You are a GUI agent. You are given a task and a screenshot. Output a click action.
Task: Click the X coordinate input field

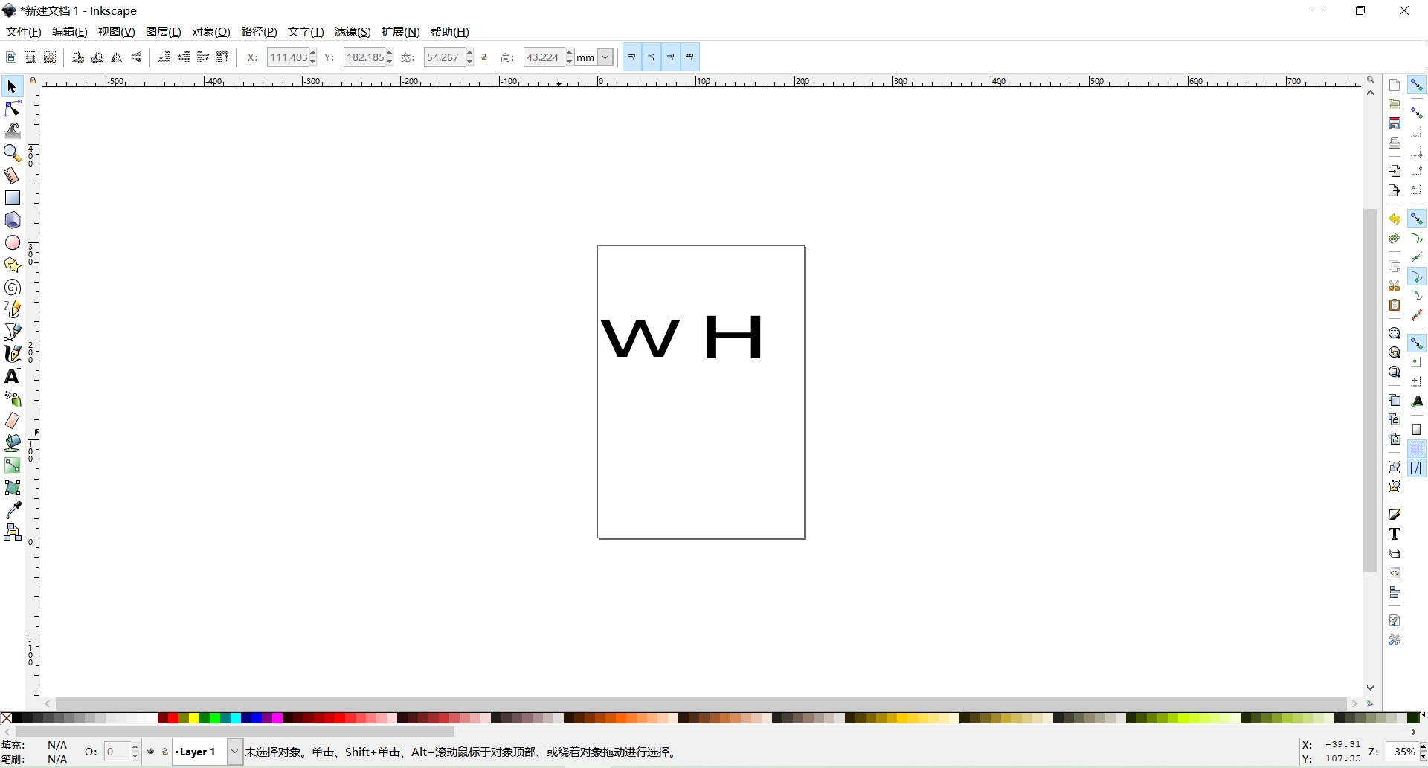[287, 57]
